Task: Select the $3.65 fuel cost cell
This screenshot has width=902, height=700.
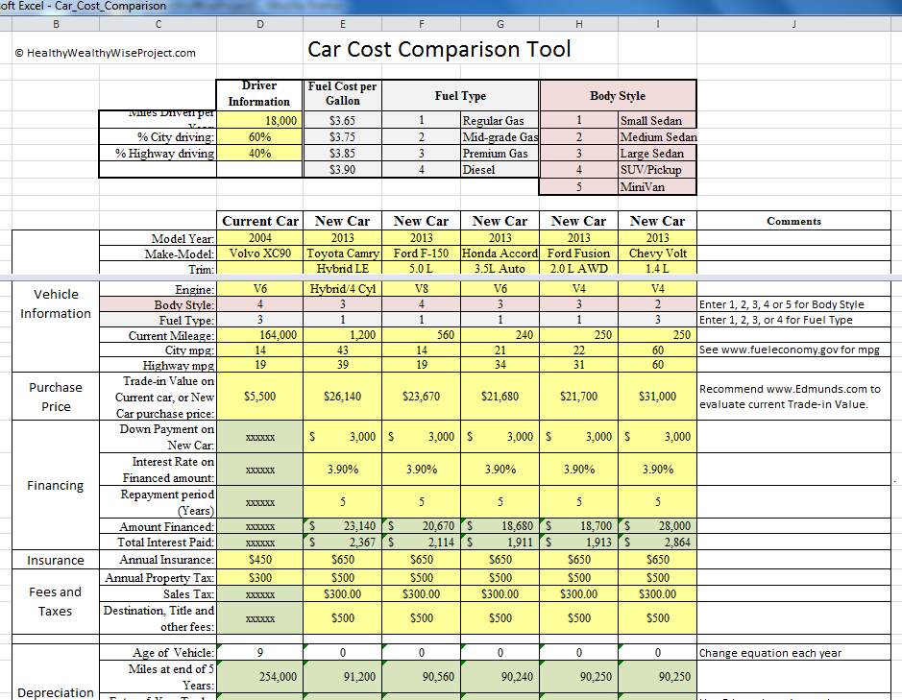Action: (x=343, y=120)
